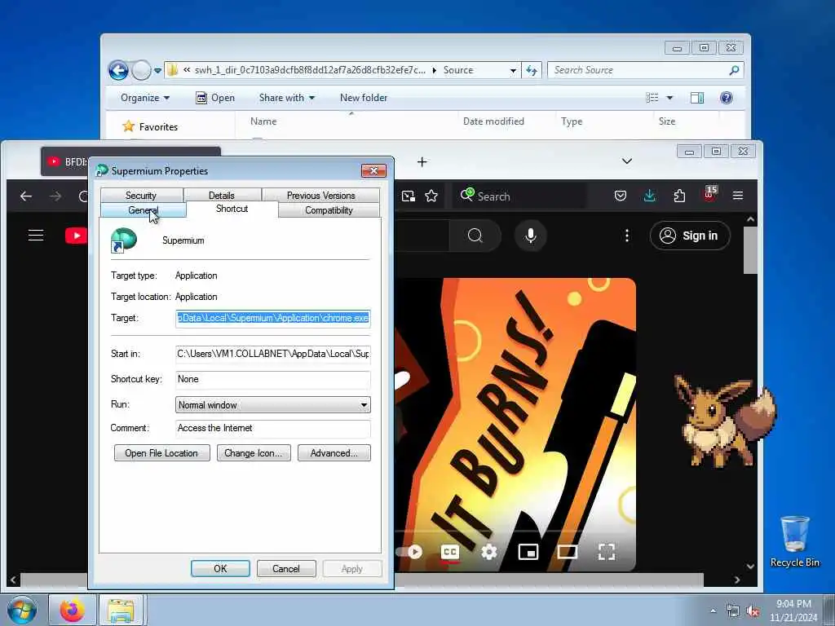Click the Firefox horizontal scrollbar
The image size is (835, 626).
pos(361,580)
